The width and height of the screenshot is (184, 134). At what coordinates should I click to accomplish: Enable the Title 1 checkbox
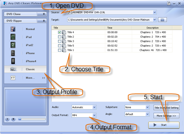point(60,50)
